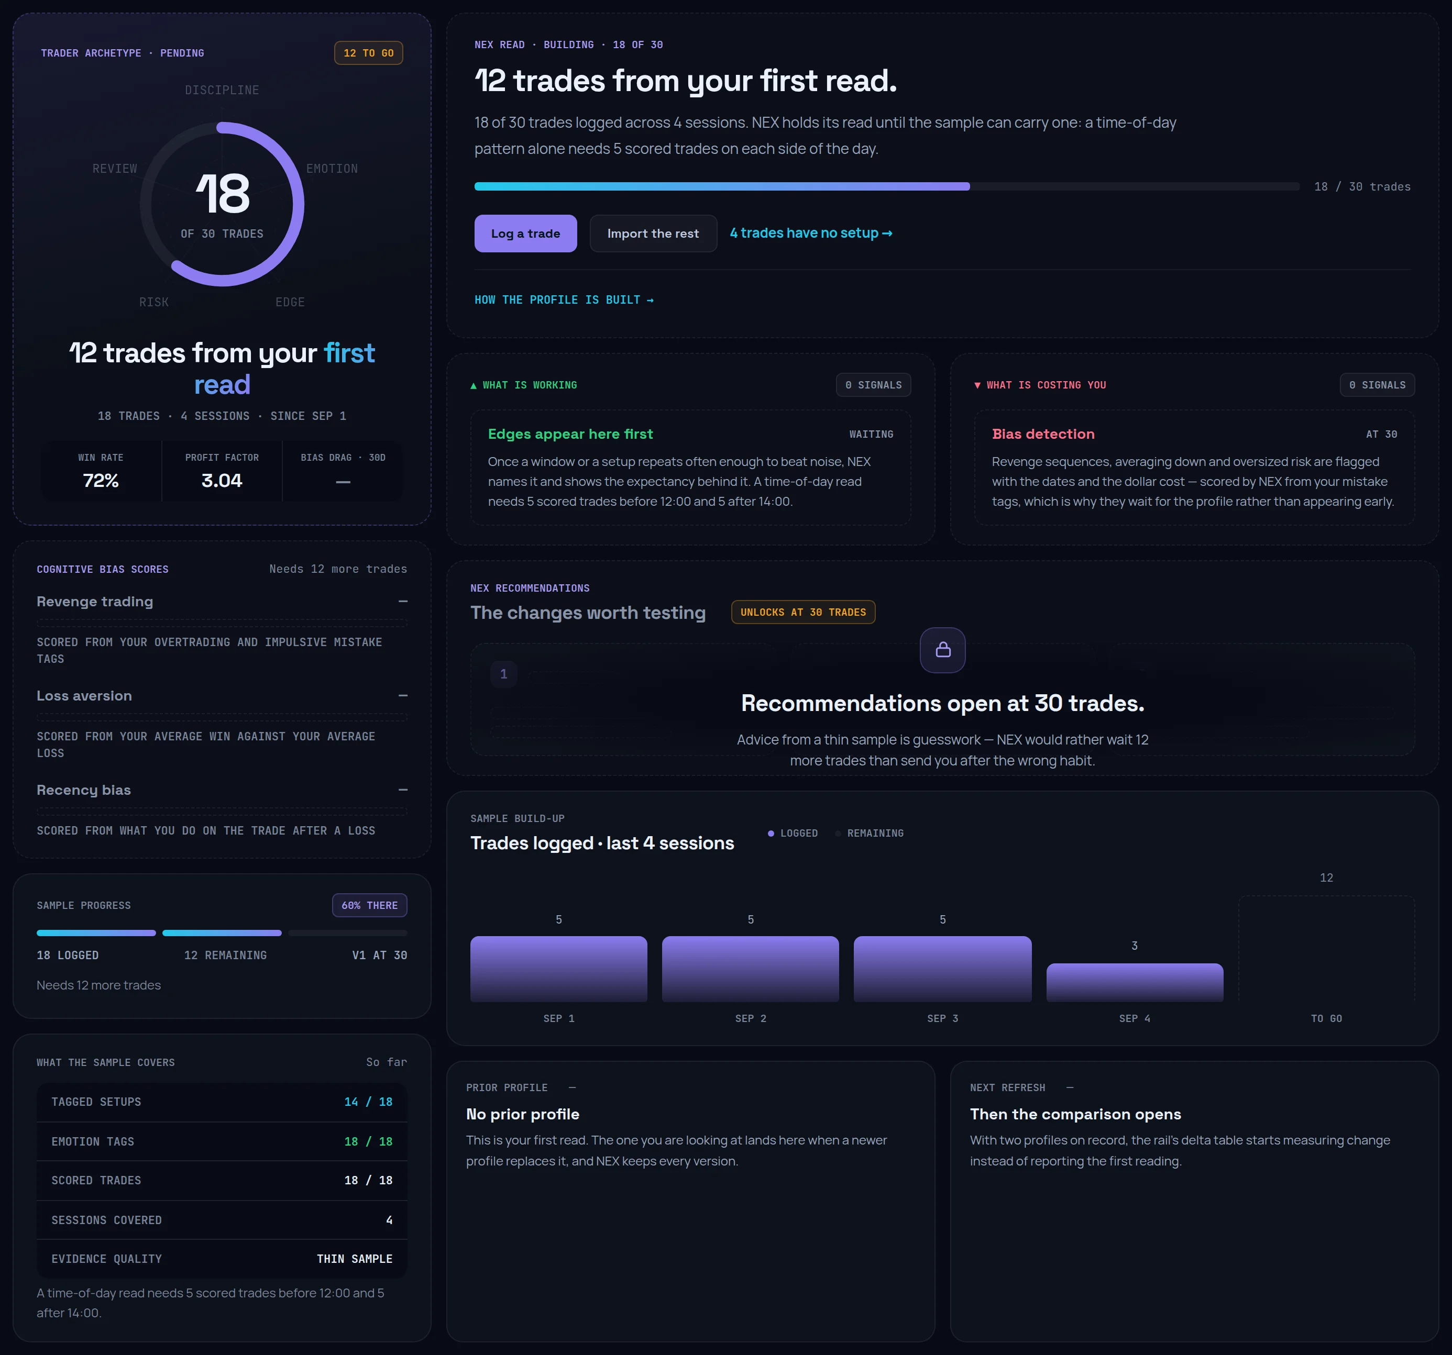Click the No prior profile heading

pyautogui.click(x=523, y=1114)
